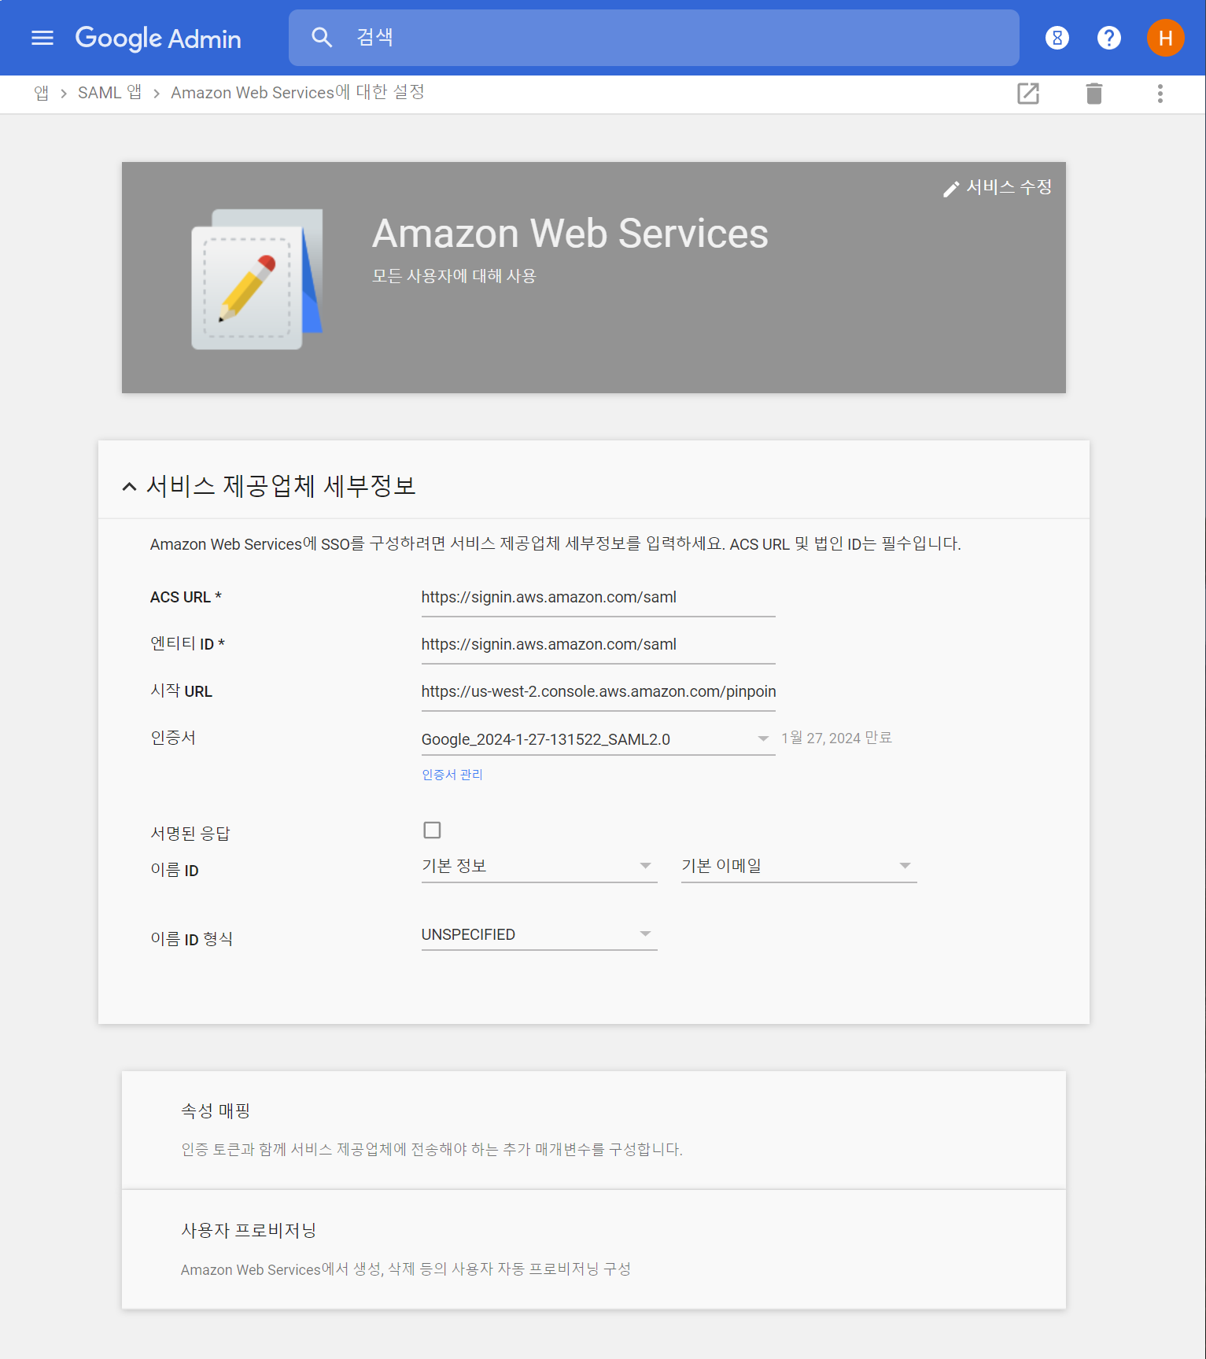Go to SAML 앱 breadcrumb
Screen dimensions: 1206x1359
tap(109, 93)
